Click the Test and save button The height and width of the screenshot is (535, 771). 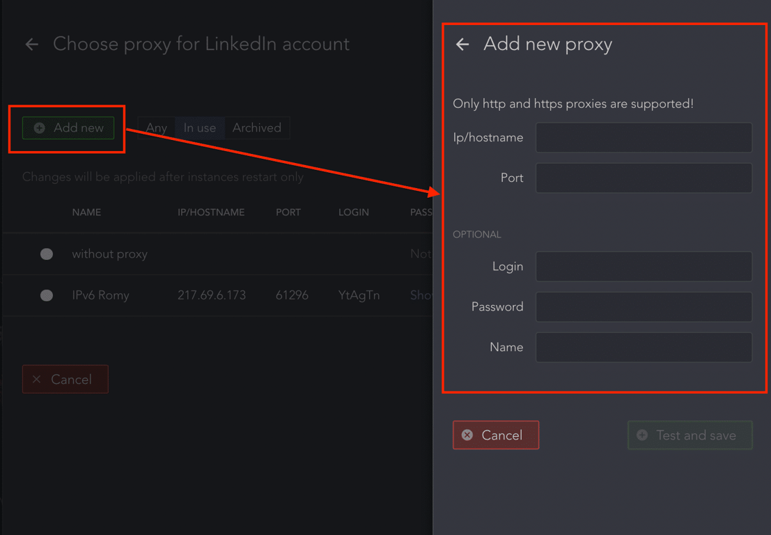point(690,435)
